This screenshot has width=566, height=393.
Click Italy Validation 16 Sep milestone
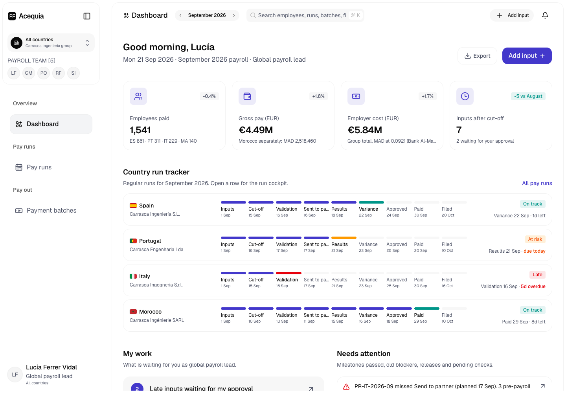coord(289,279)
